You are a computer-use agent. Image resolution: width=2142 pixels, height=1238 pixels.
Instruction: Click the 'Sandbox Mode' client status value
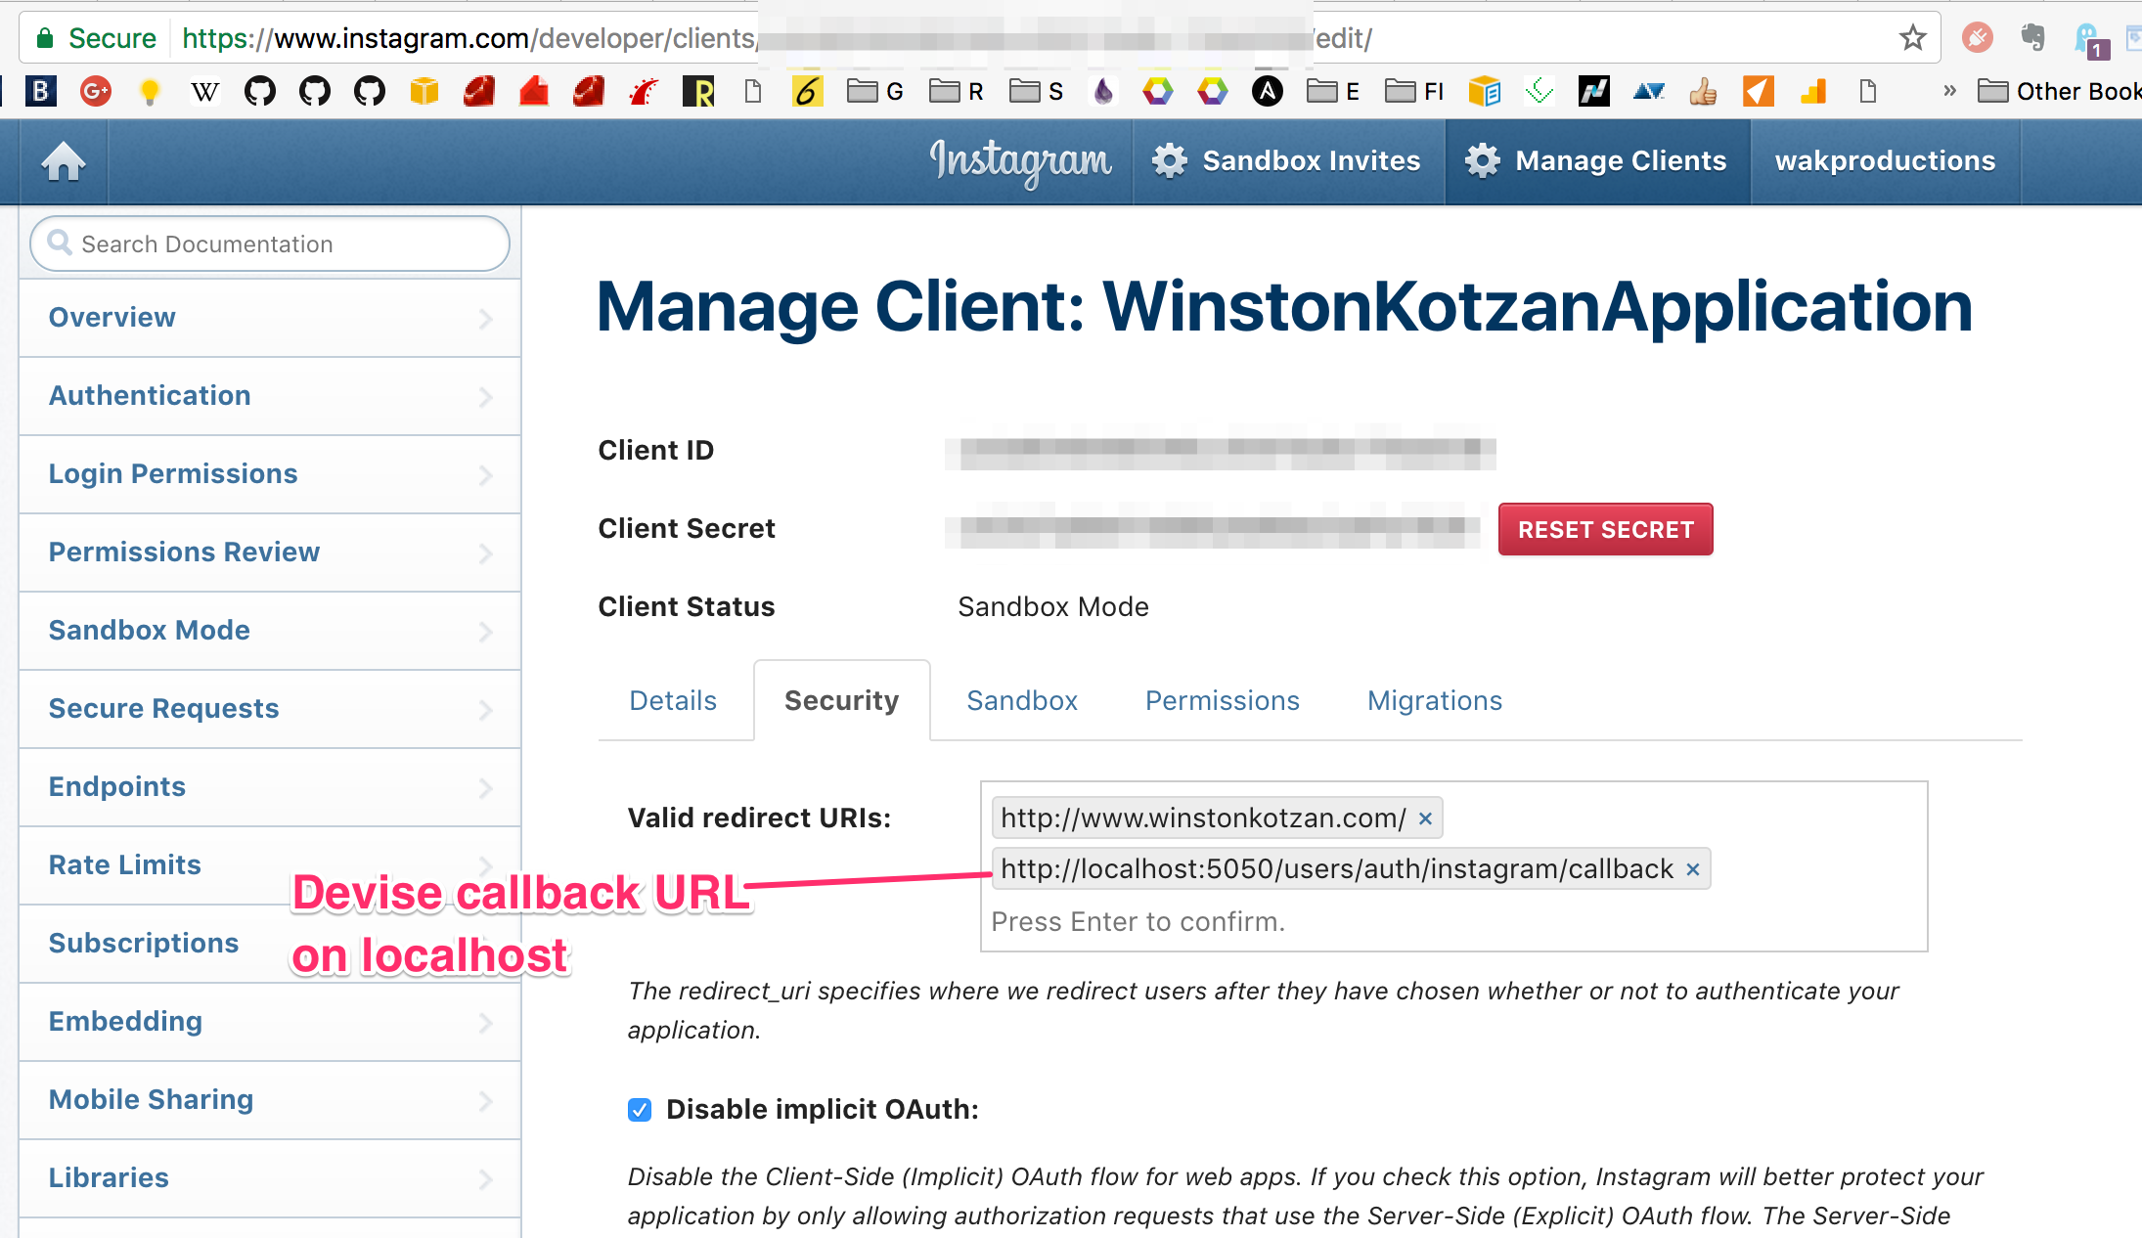[1053, 607]
